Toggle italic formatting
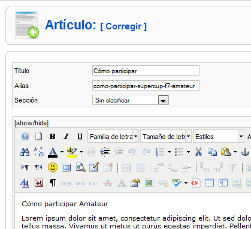 (x=66, y=137)
